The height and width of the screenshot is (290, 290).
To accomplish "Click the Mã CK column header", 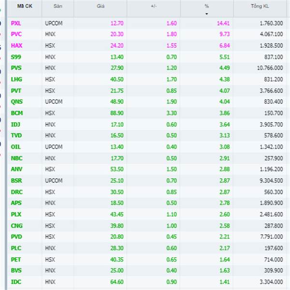I will pos(25,6).
